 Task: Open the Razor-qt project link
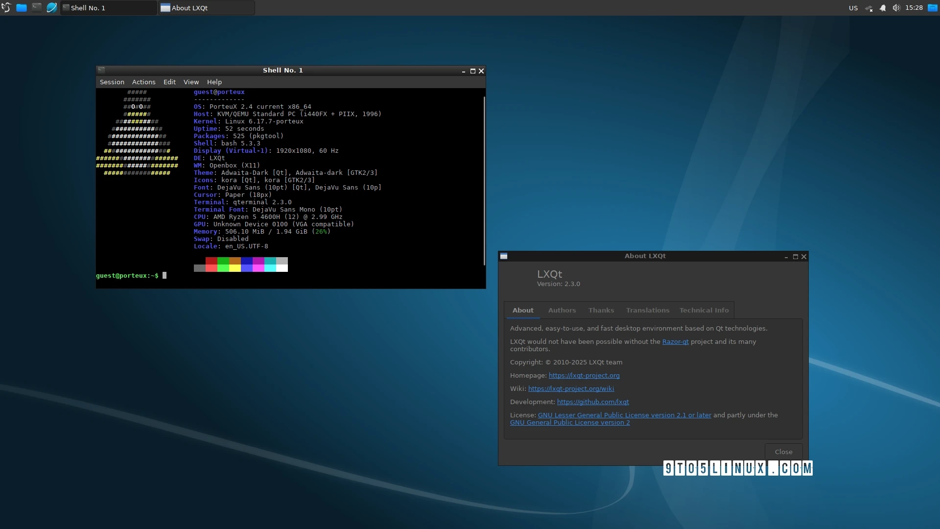point(675,341)
